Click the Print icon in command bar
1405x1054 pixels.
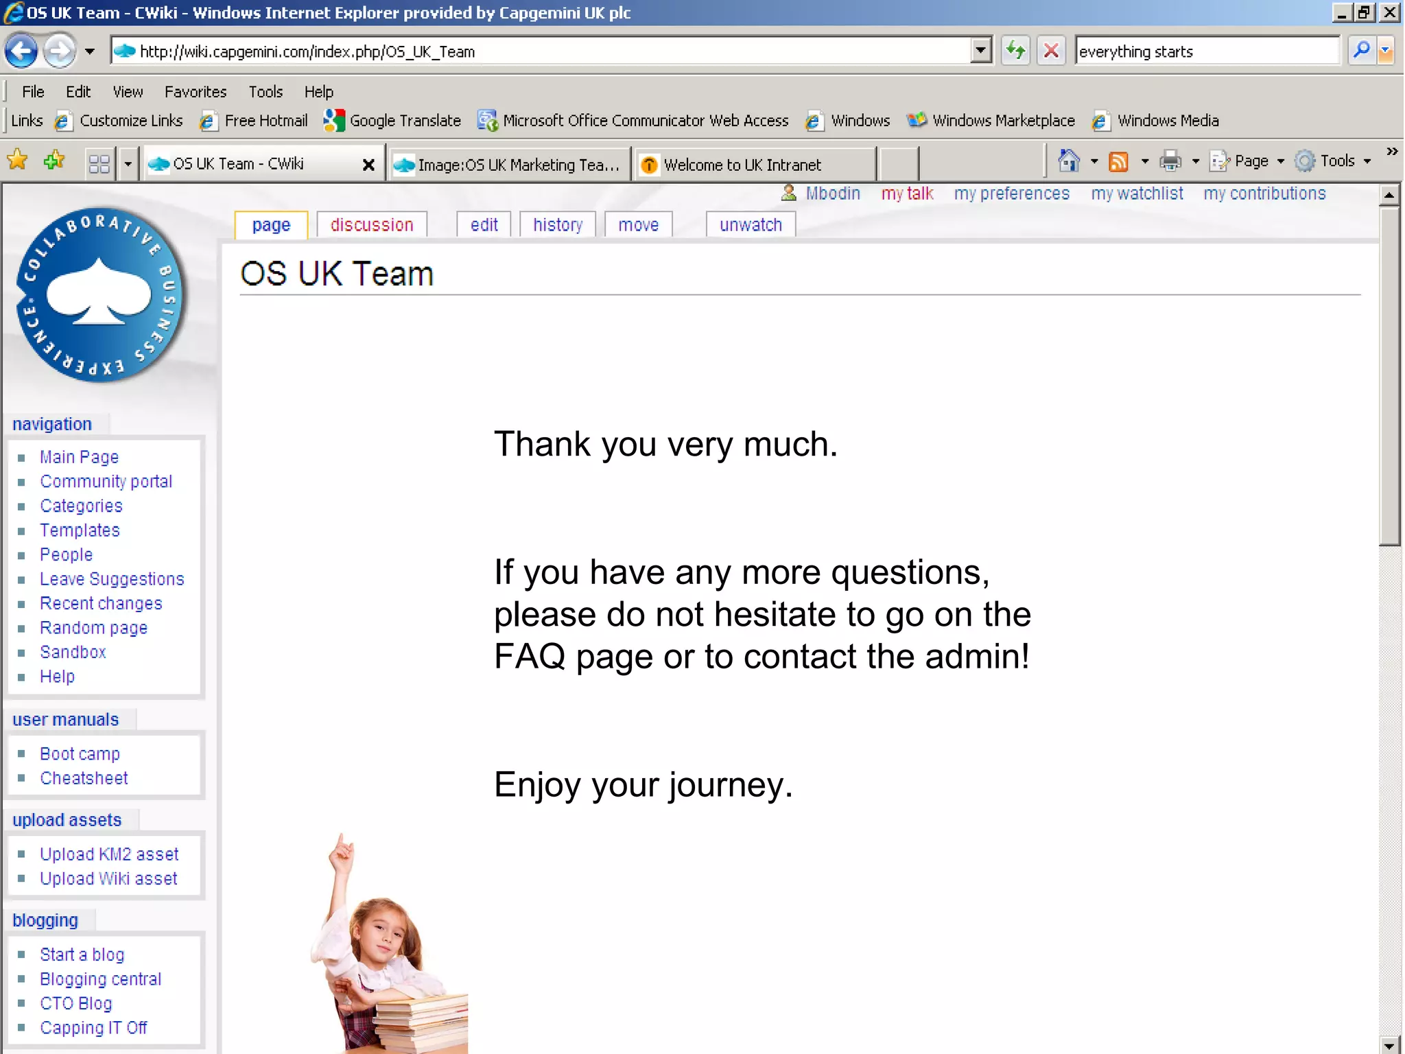[x=1170, y=161]
